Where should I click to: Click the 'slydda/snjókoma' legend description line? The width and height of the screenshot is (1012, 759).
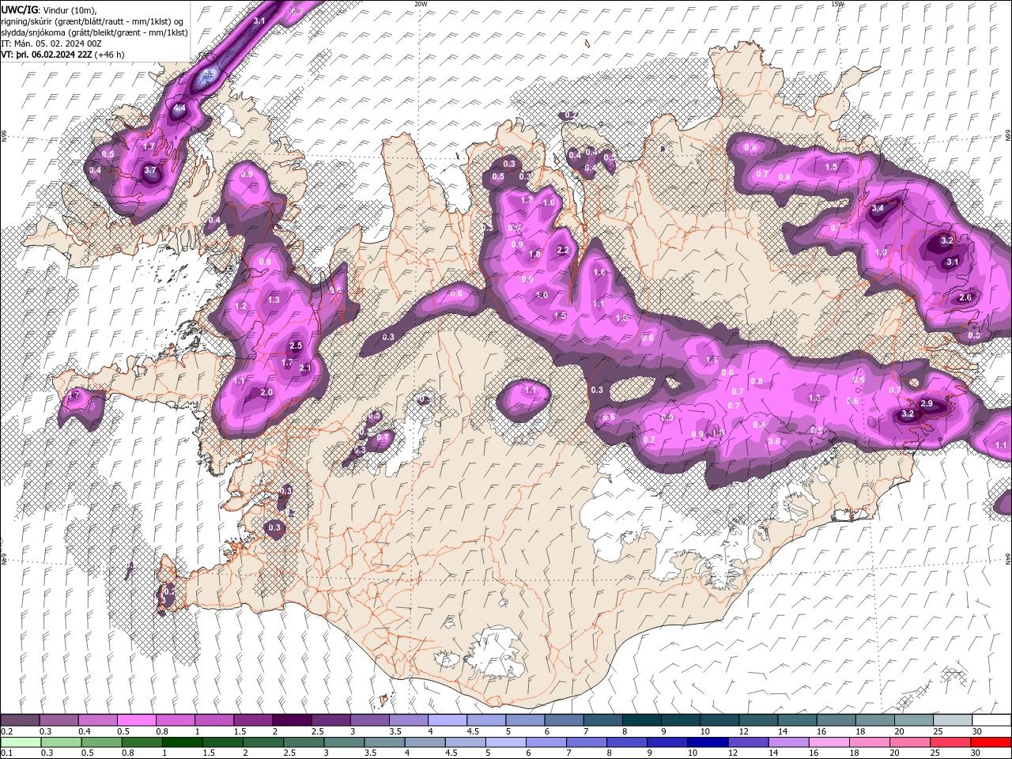pos(94,32)
